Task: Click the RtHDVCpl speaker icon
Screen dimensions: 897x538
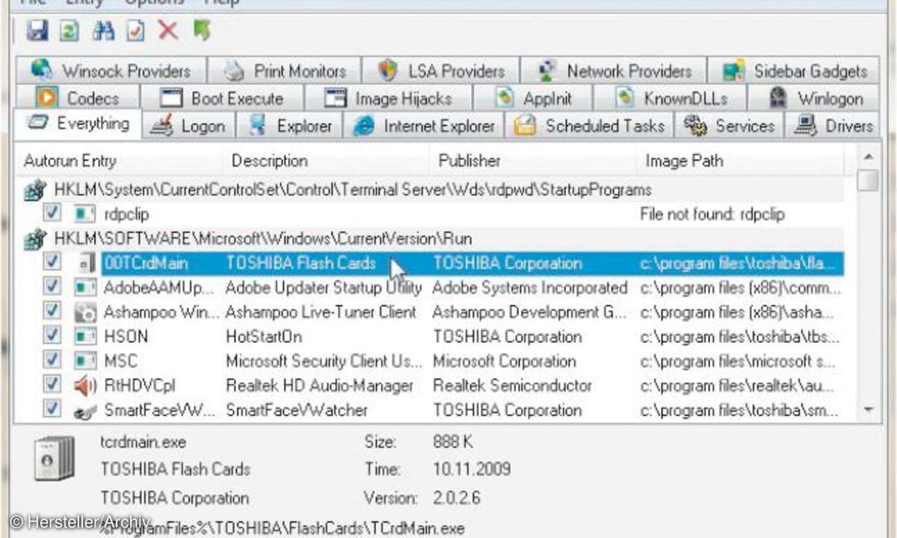Action: click(85, 386)
